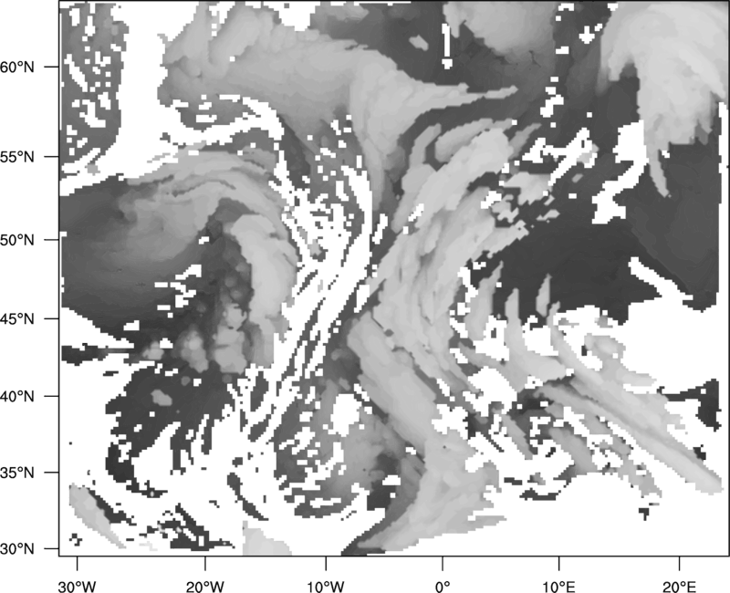The width and height of the screenshot is (730, 593).
Task: Click the 10°W longitude label
Action: point(326,587)
